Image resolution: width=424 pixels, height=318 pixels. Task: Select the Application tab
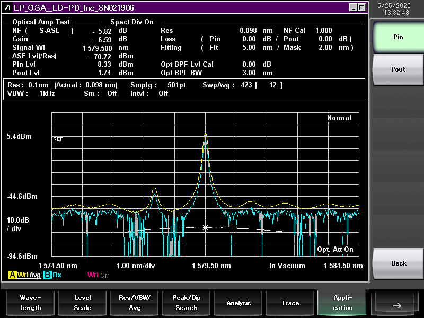click(342, 303)
